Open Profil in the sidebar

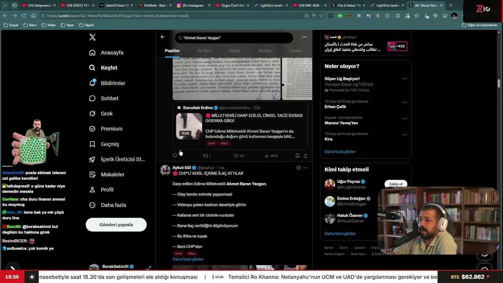click(x=101, y=189)
